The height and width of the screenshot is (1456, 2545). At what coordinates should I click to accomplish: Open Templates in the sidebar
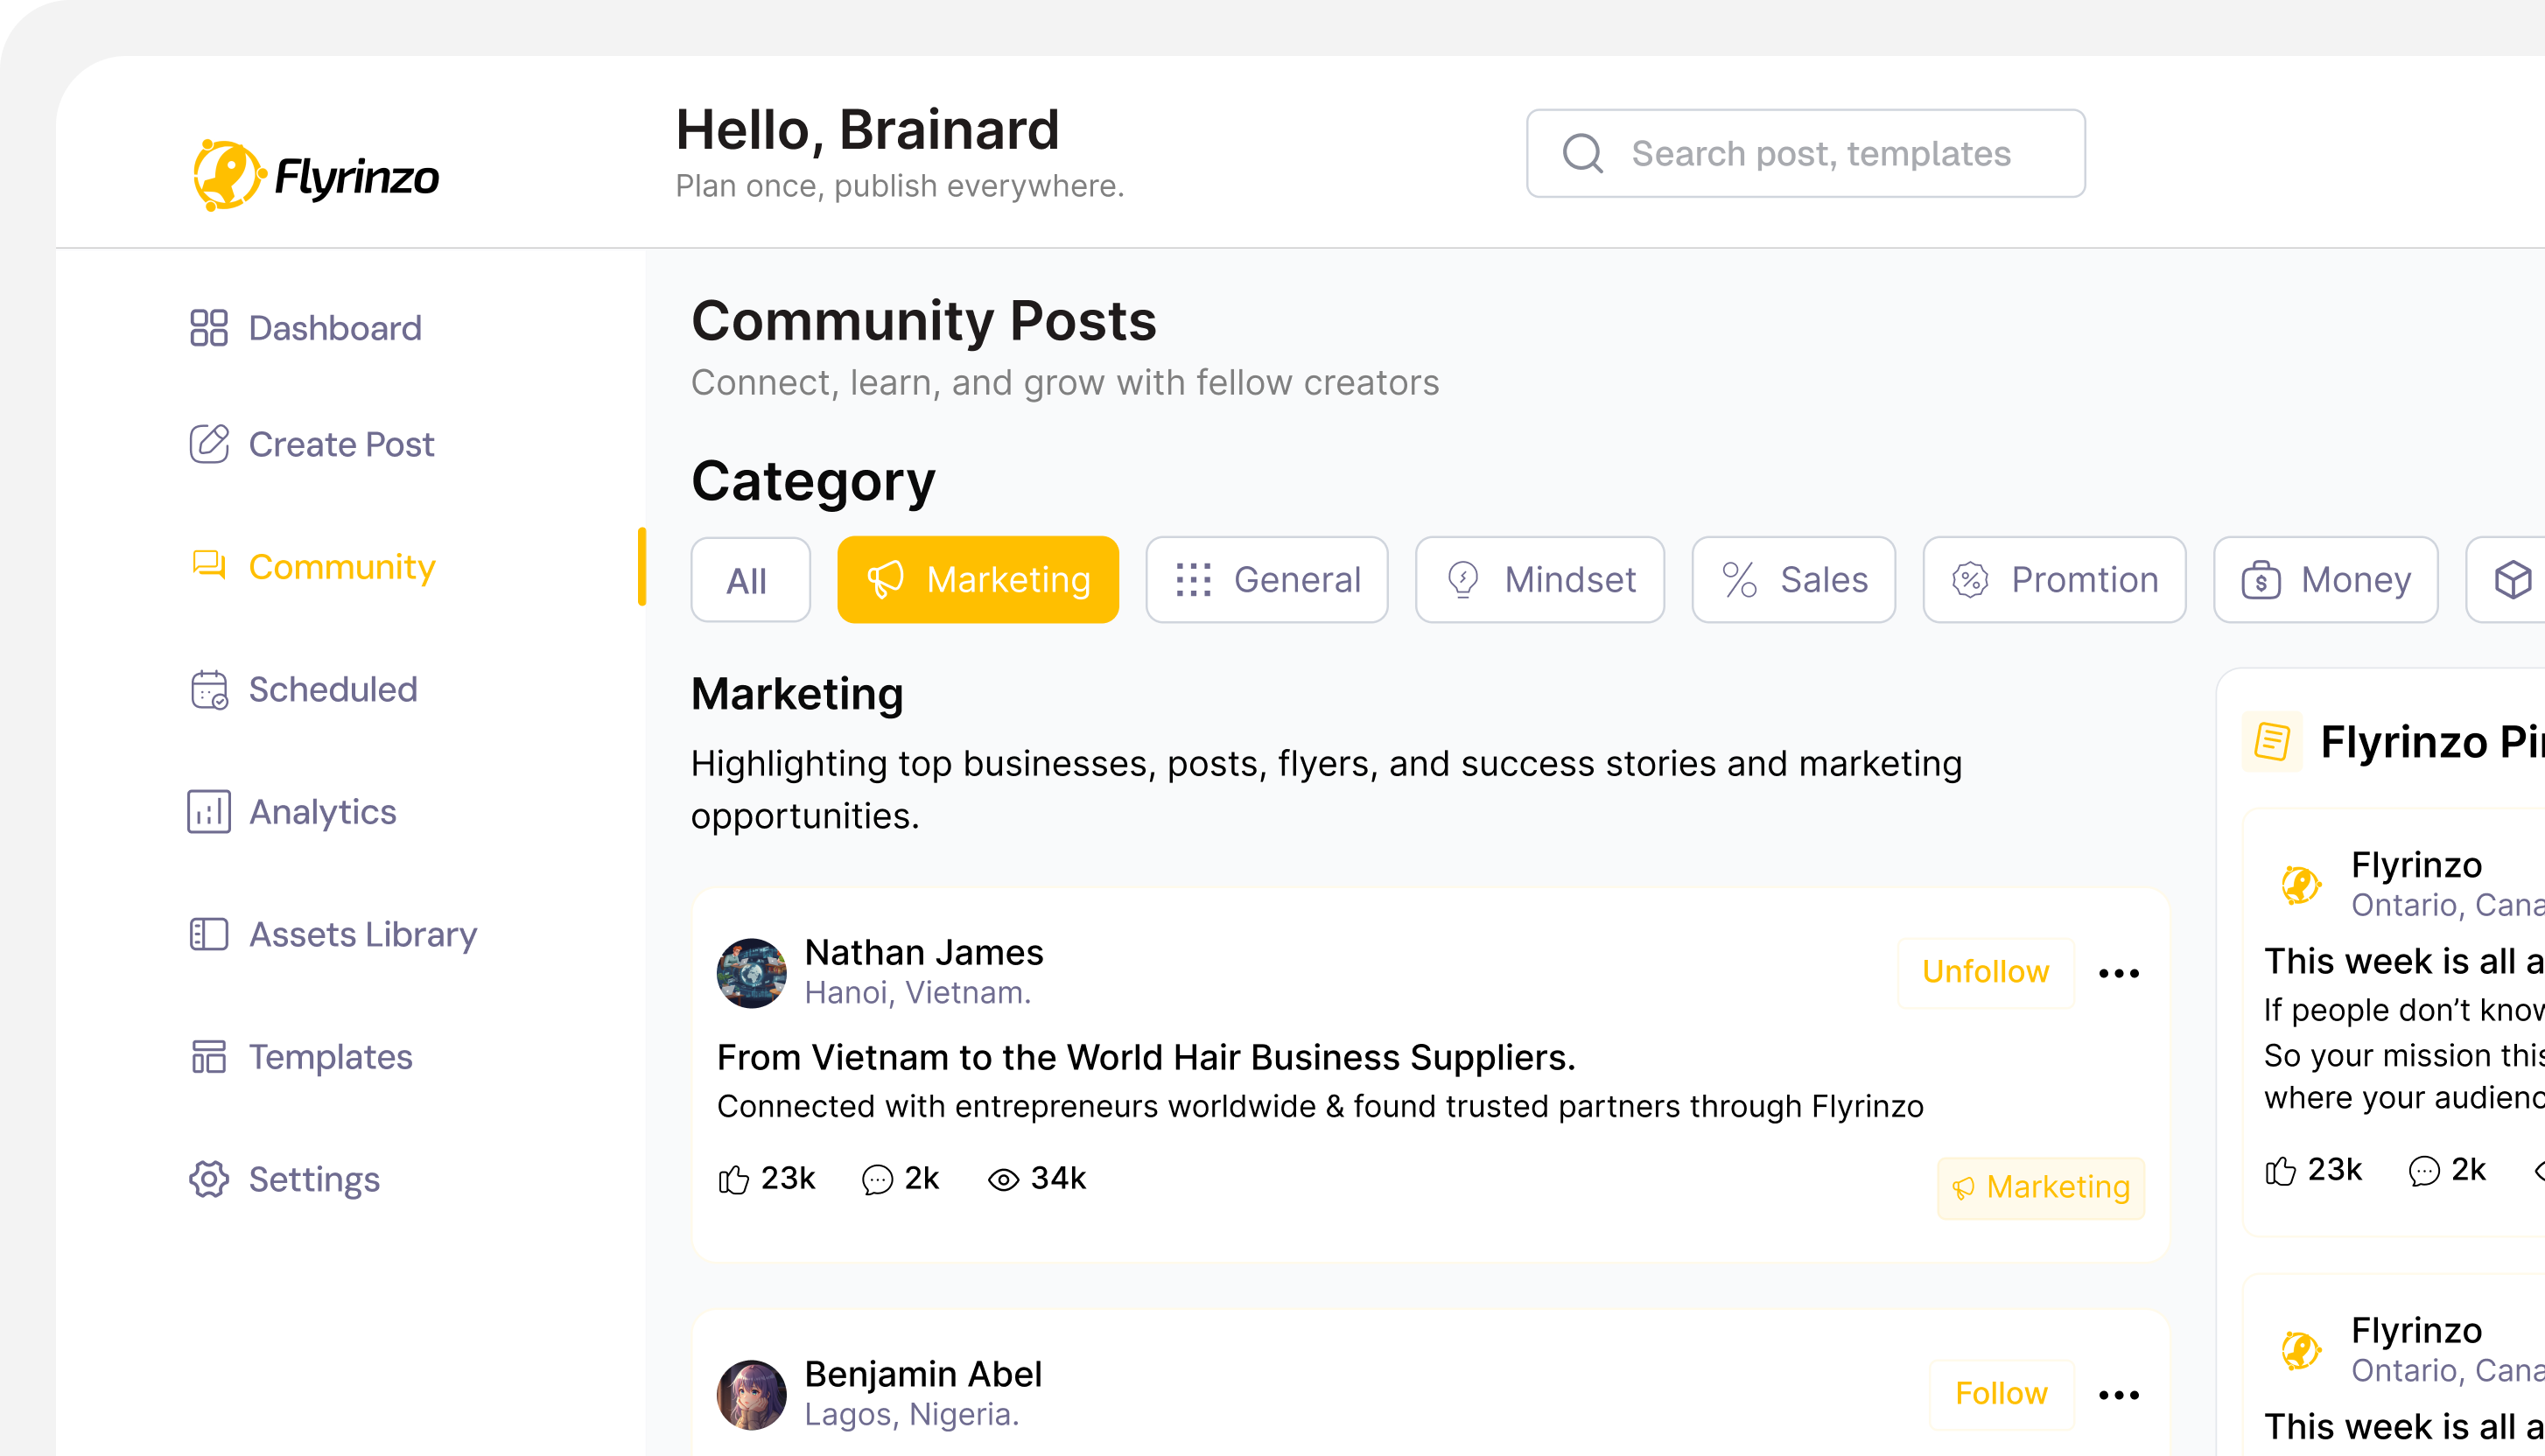tap(300, 1056)
